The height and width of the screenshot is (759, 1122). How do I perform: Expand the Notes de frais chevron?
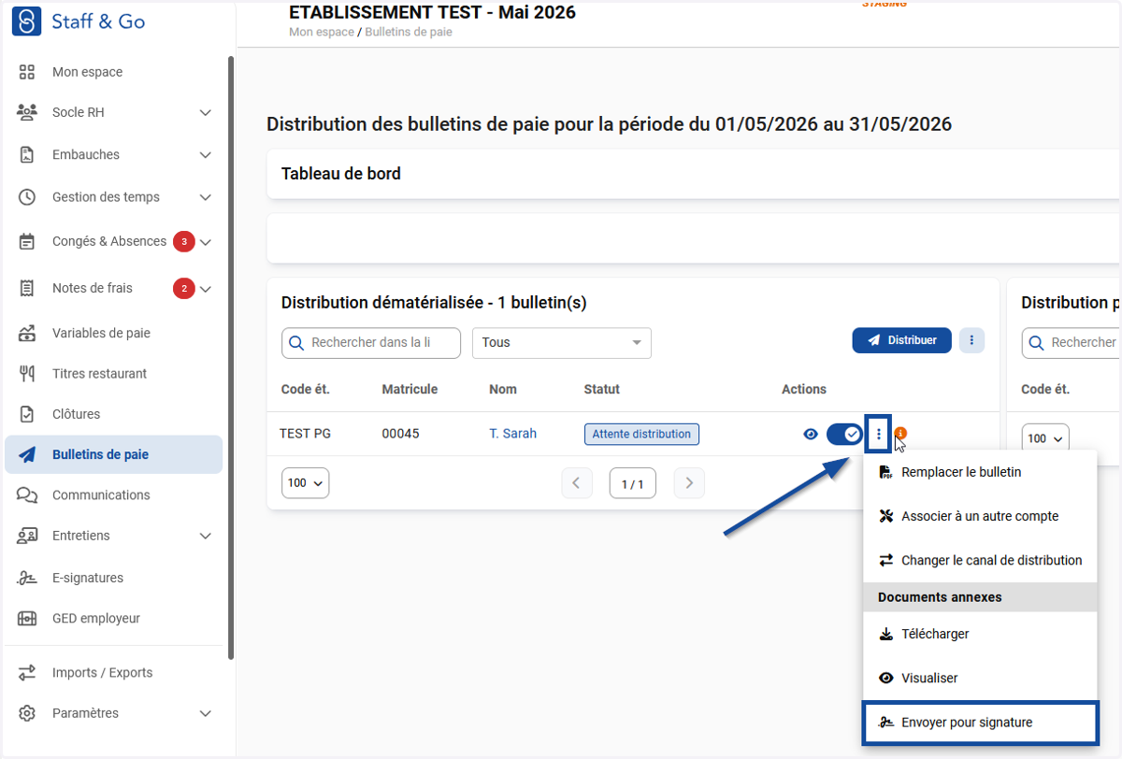[206, 288]
